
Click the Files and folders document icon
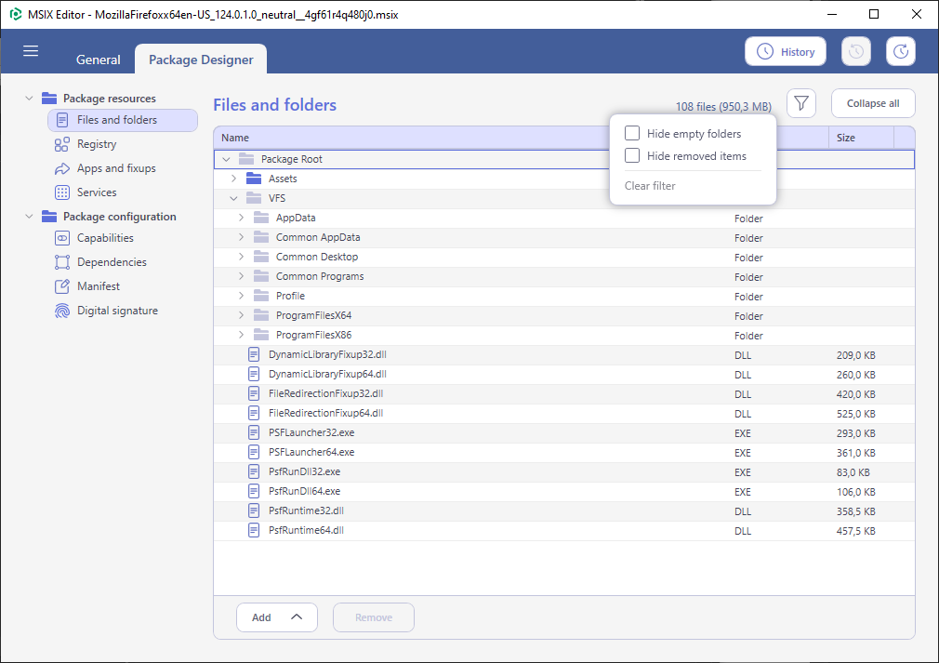(x=61, y=120)
